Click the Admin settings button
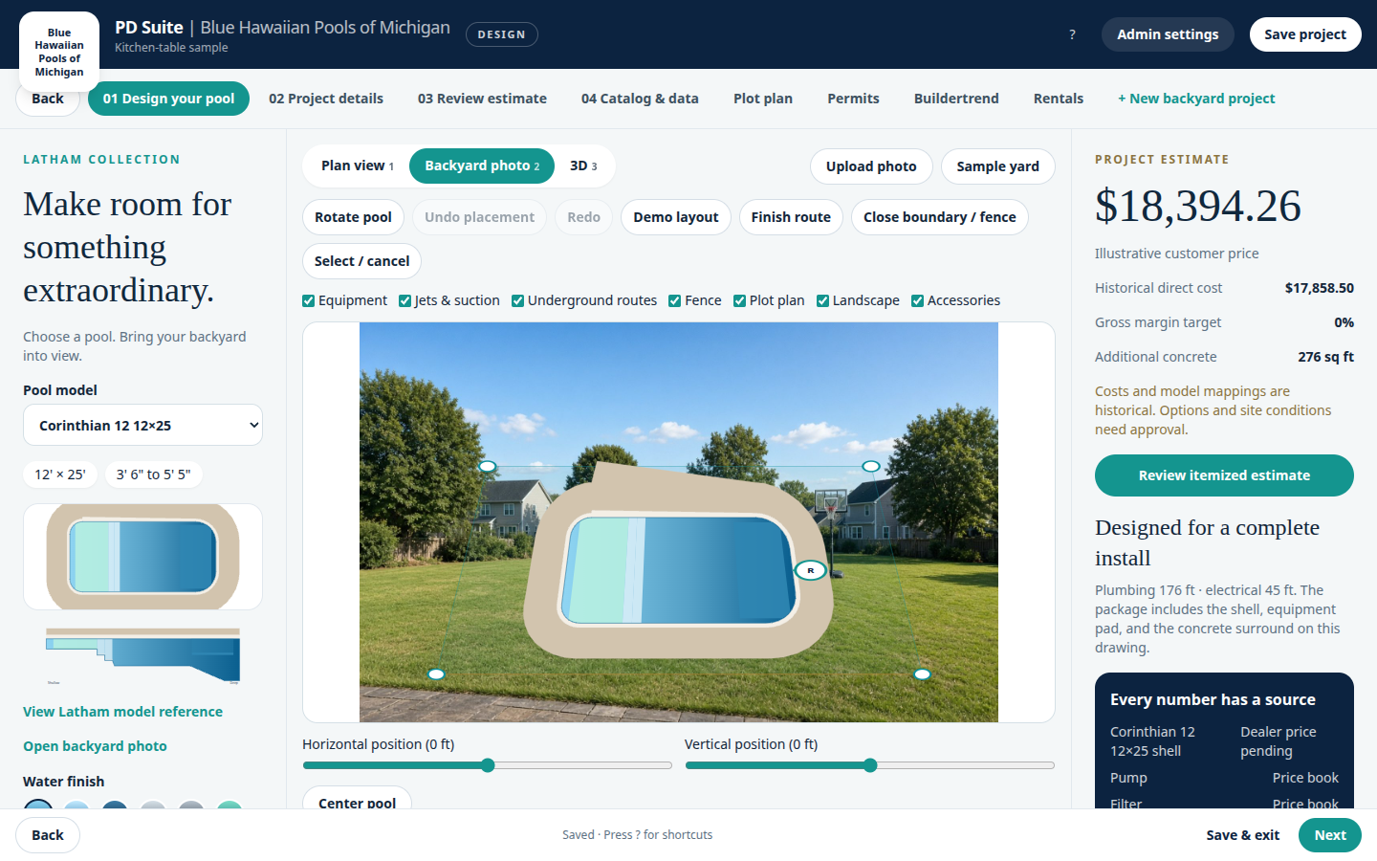Screen dimensions: 1377x861 1168,34
